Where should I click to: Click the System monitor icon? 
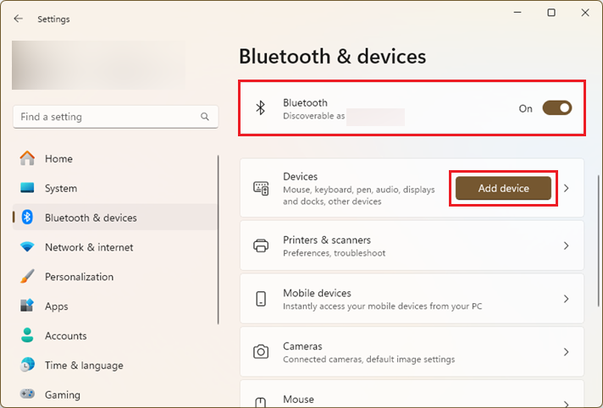(x=27, y=188)
